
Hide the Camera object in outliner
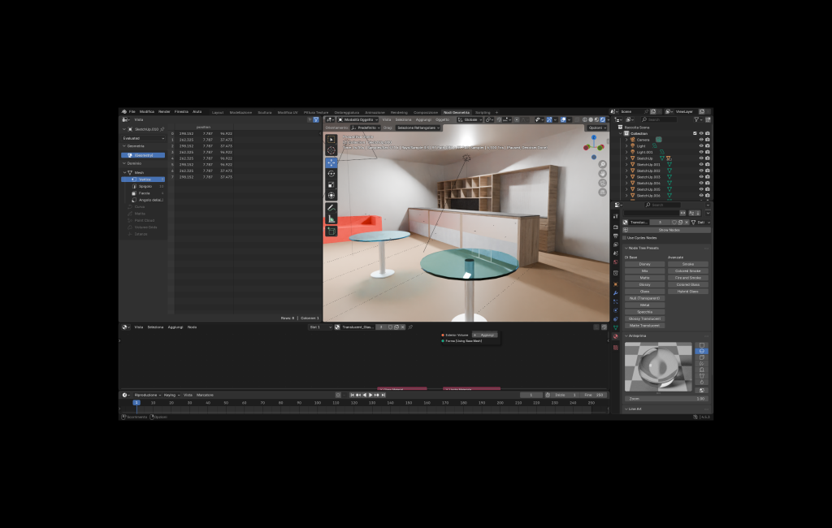click(700, 140)
